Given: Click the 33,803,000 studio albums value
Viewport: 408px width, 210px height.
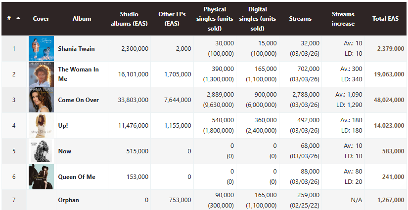Looking at the screenshot, I should [133, 100].
